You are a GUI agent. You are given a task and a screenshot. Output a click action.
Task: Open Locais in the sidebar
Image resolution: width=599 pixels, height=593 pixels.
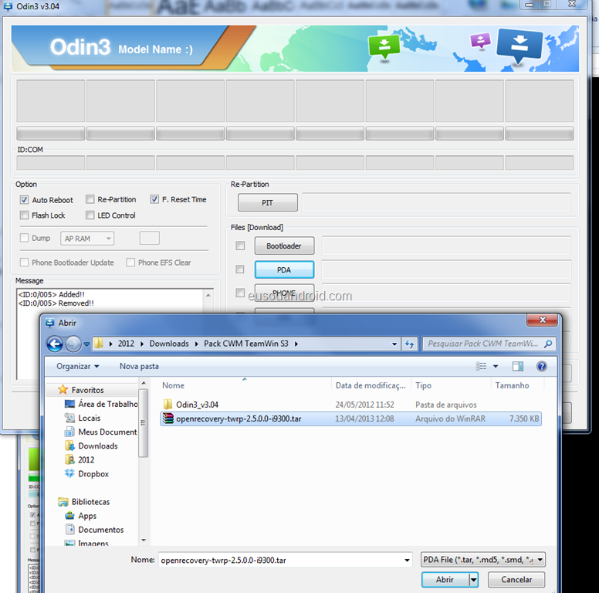click(83, 418)
